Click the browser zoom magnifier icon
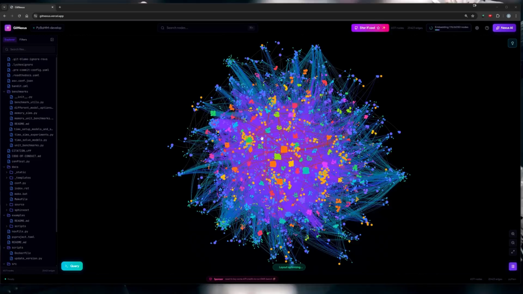The width and height of the screenshot is (523, 294). pos(466,16)
